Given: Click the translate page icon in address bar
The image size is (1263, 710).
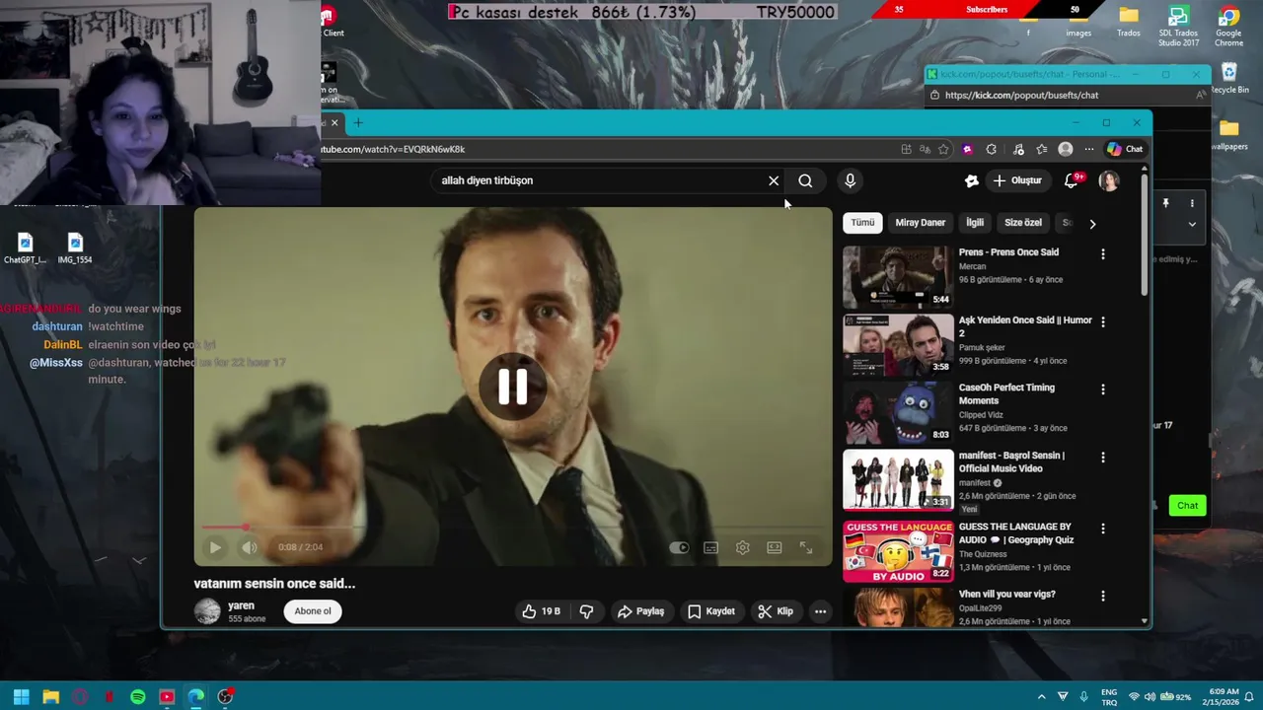Looking at the screenshot, I should coord(925,149).
